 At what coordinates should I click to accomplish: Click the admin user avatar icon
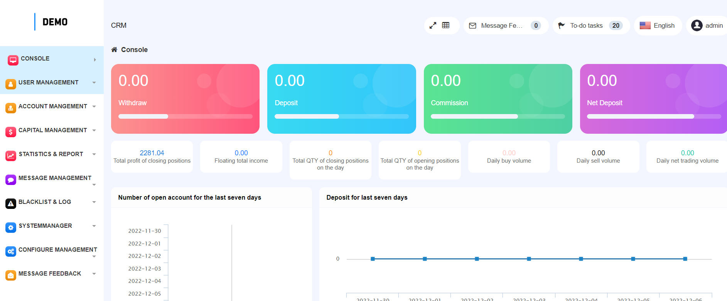(x=697, y=25)
